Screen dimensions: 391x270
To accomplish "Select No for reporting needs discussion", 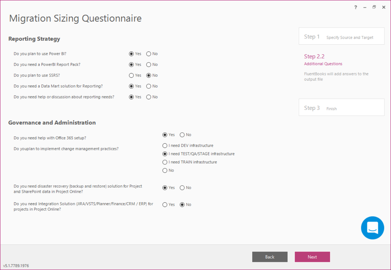I will click(148, 97).
